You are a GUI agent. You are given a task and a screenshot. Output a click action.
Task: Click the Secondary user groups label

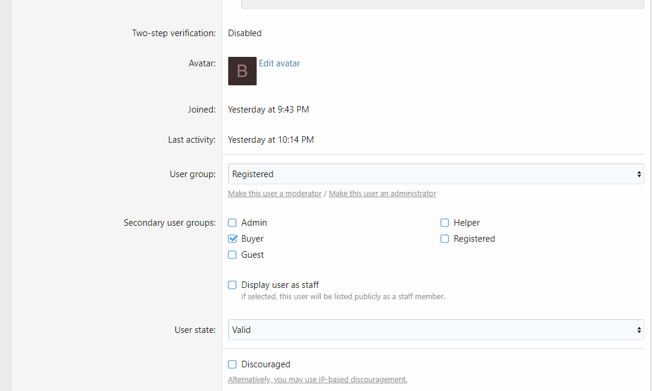[170, 223]
